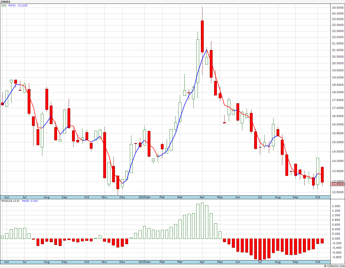Click the tallest red candlestick at the April peak

point(202,36)
